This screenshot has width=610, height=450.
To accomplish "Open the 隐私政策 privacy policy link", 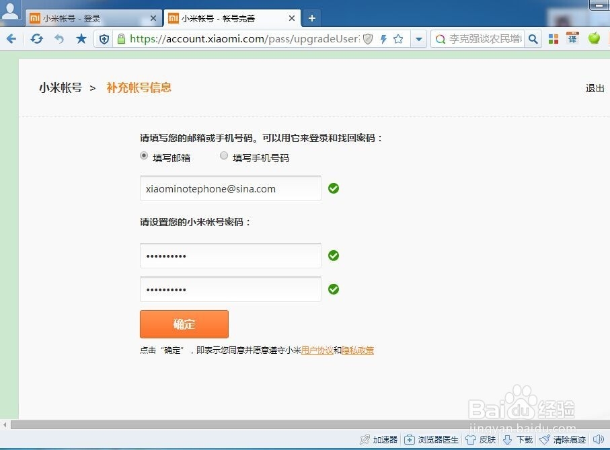I will pos(357,350).
